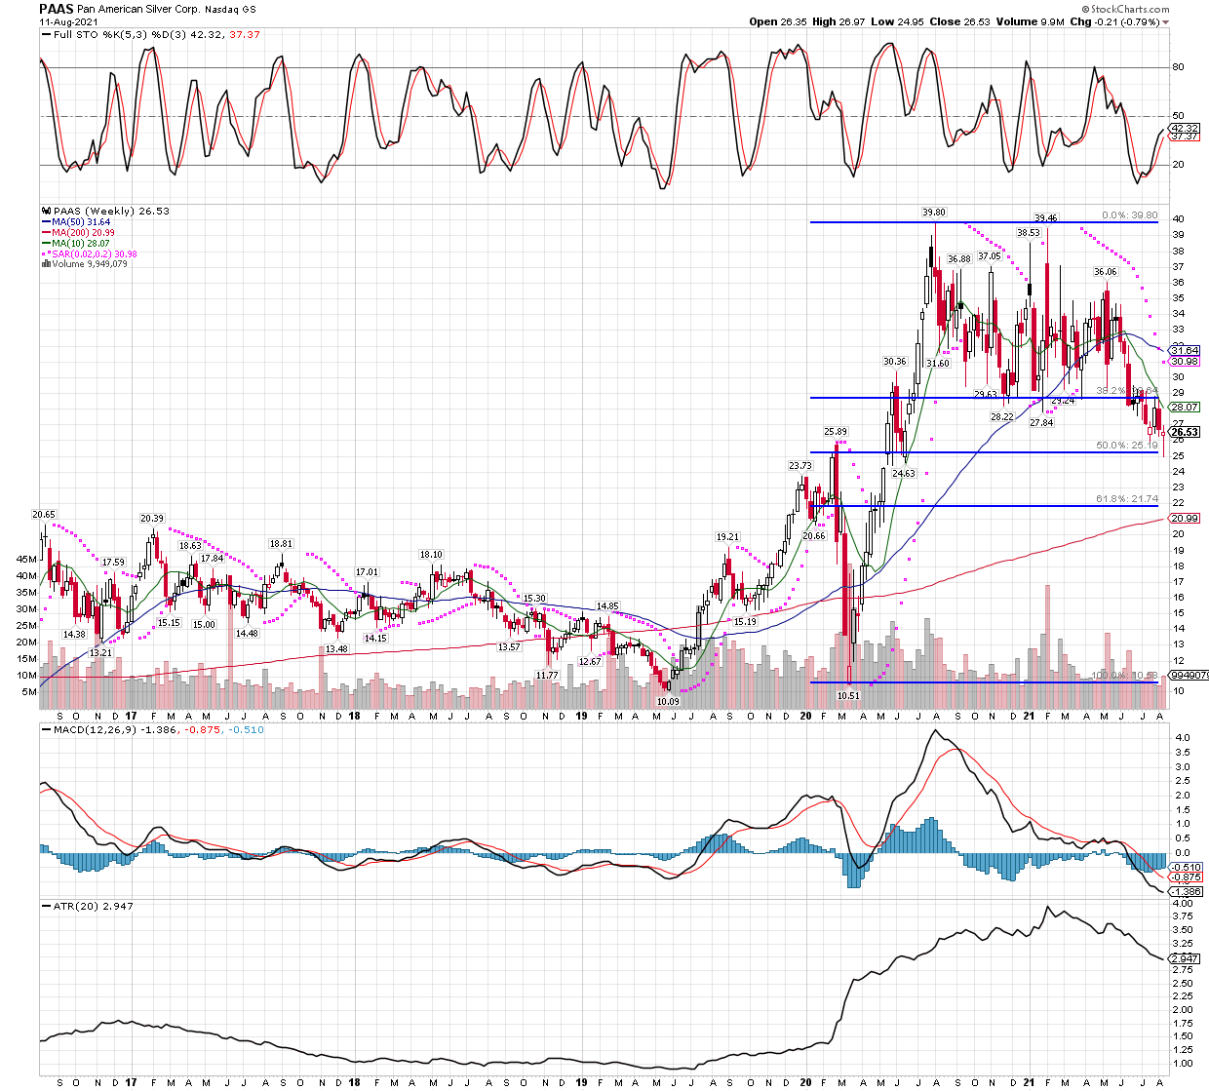
Task: Click the 24.63 price annotation
Action: [x=904, y=474]
